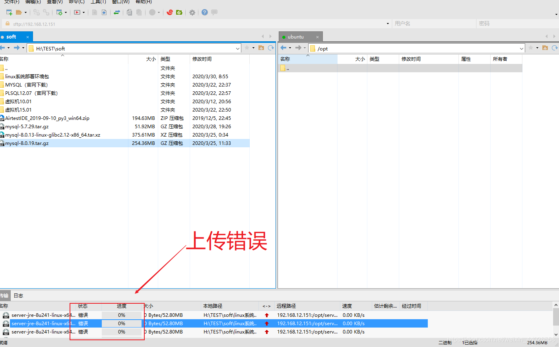The image size is (559, 347).
Task: Go forward in the local soft pane
Action: click(17, 48)
